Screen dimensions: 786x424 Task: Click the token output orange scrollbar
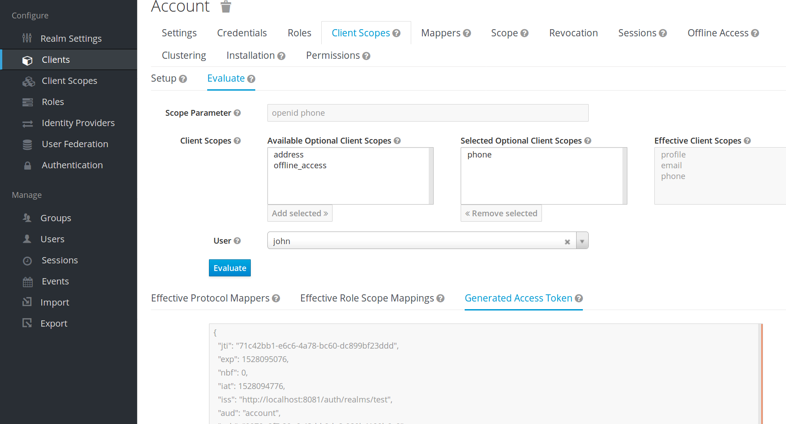(x=761, y=373)
